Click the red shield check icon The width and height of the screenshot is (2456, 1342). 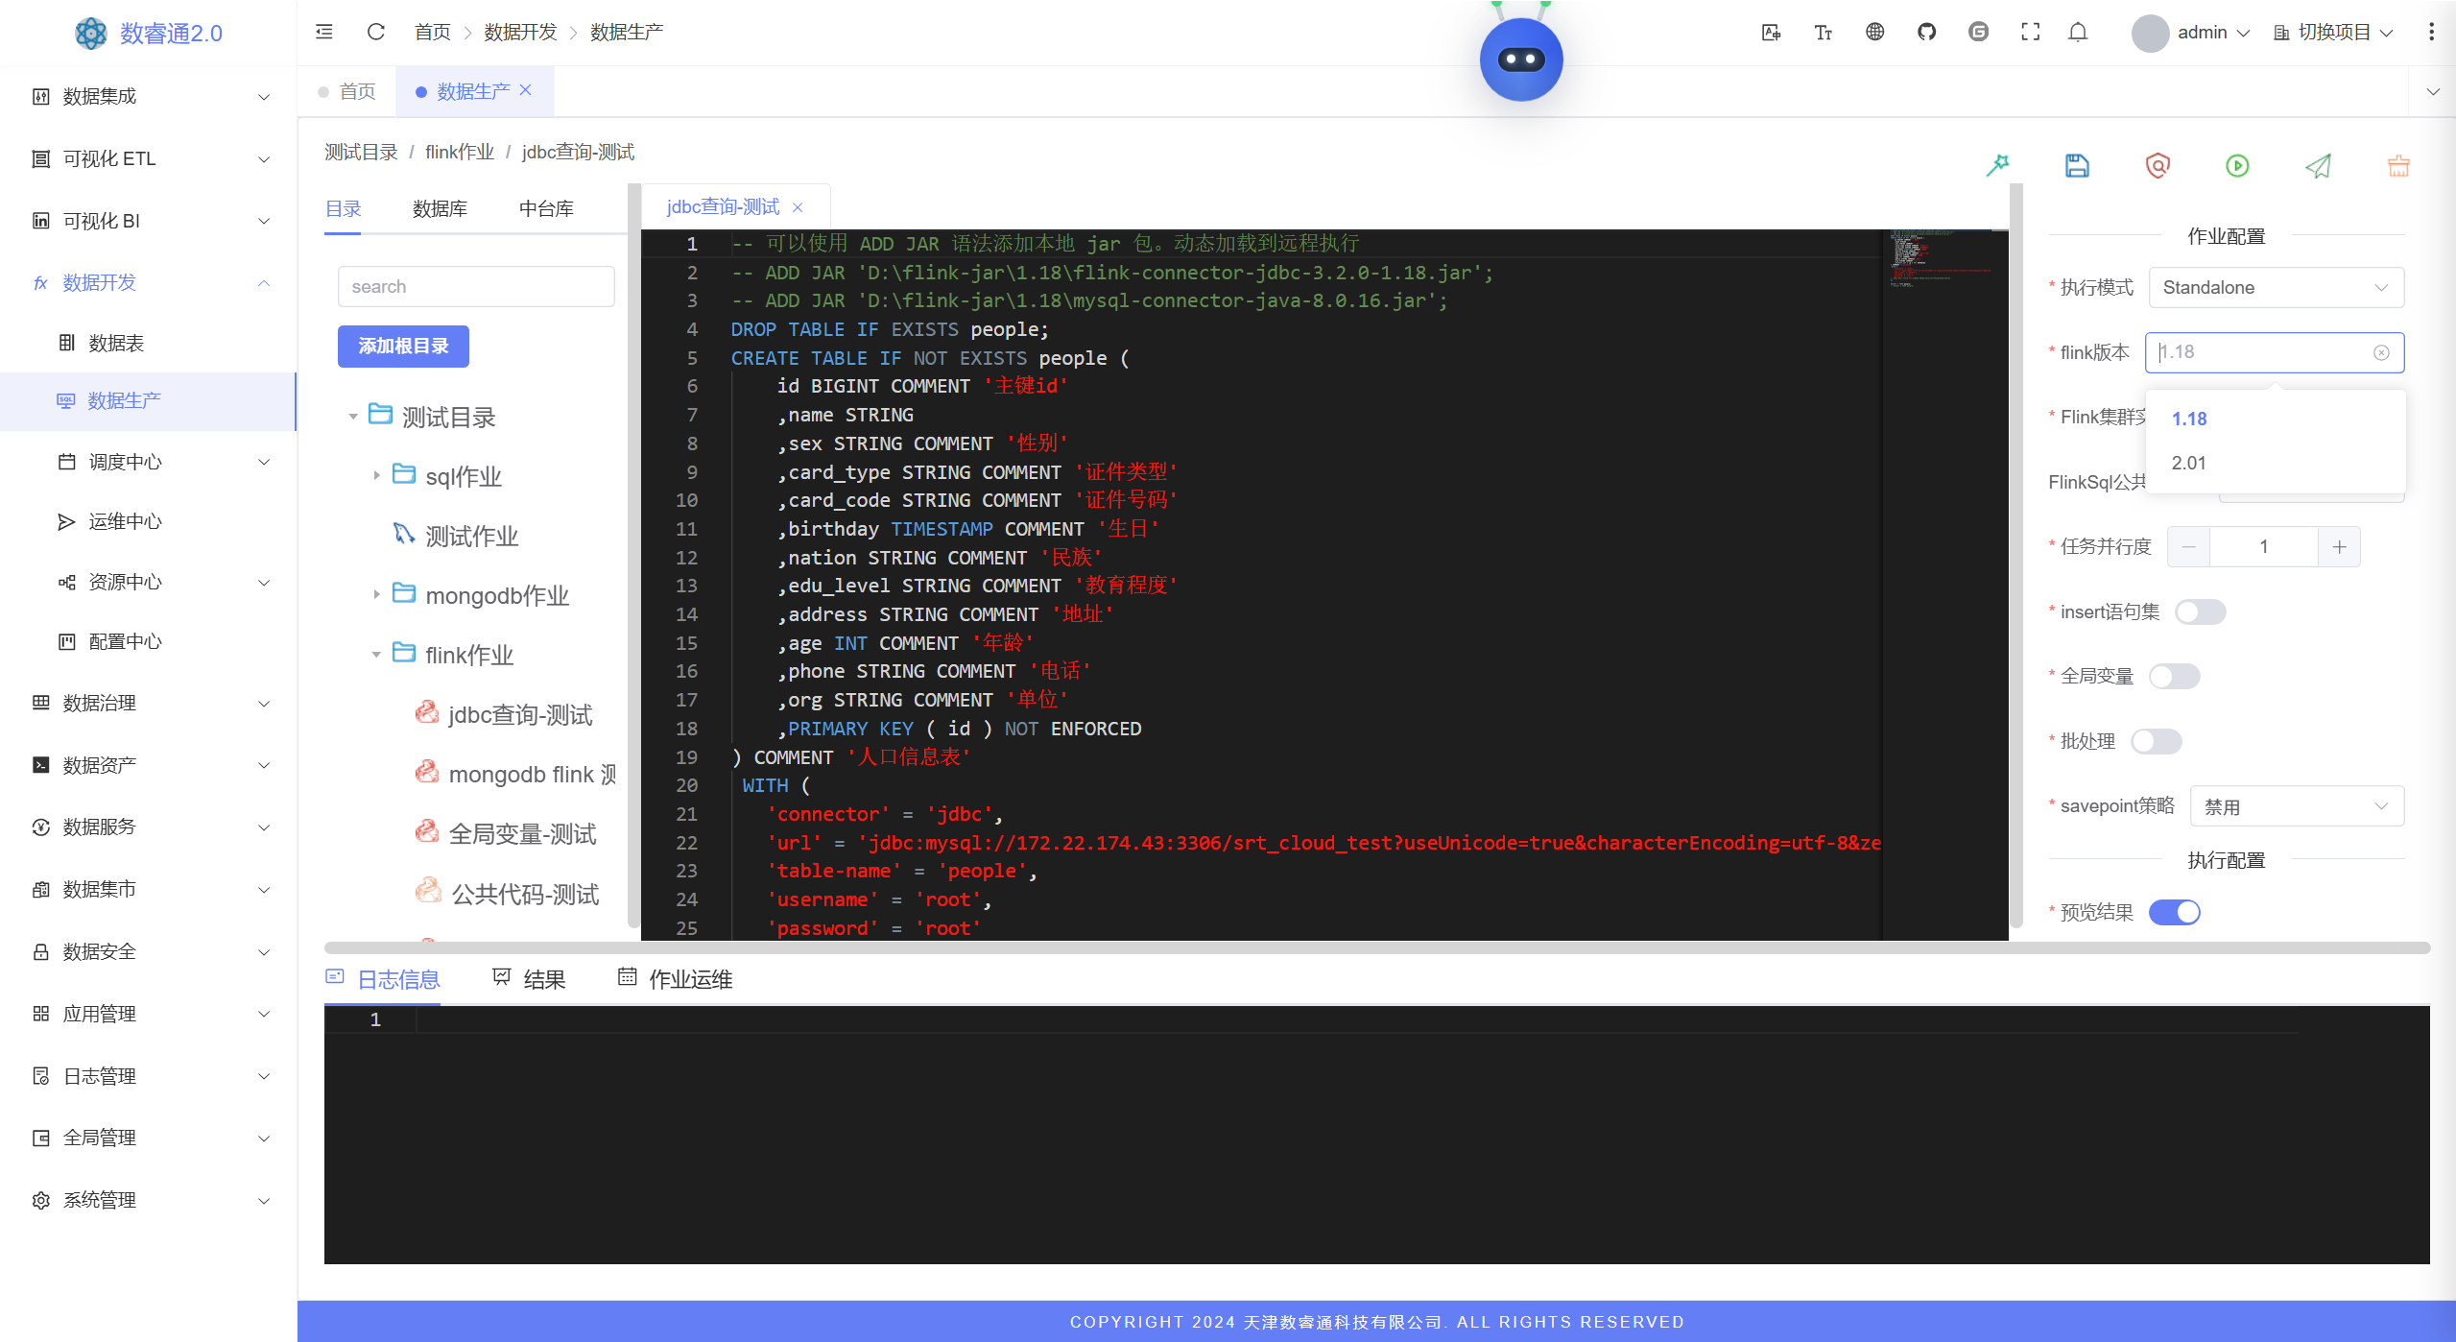click(x=2158, y=166)
